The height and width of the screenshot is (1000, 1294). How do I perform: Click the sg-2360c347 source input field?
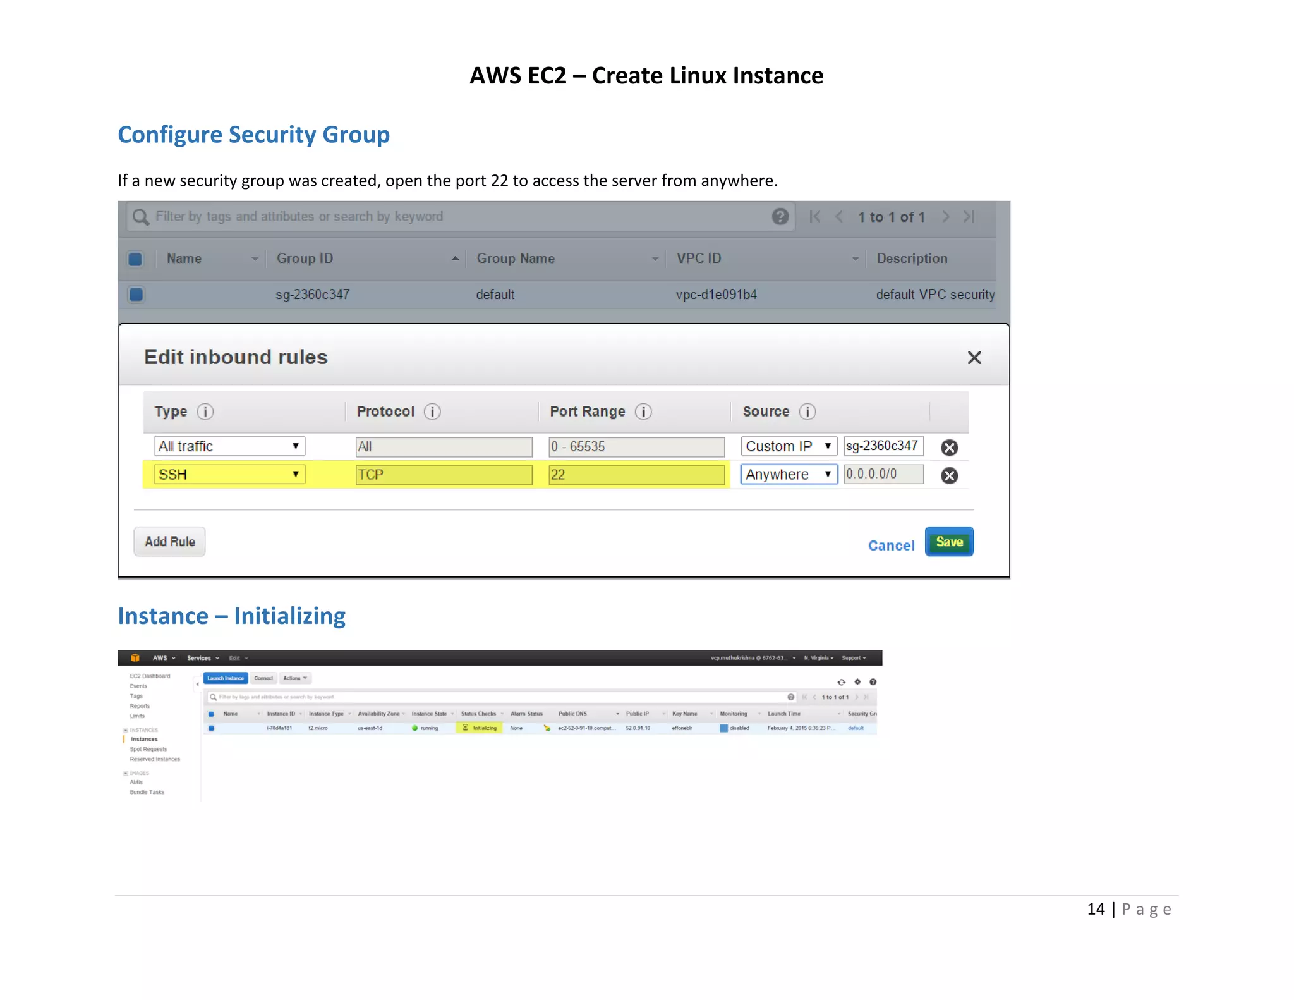(x=884, y=446)
